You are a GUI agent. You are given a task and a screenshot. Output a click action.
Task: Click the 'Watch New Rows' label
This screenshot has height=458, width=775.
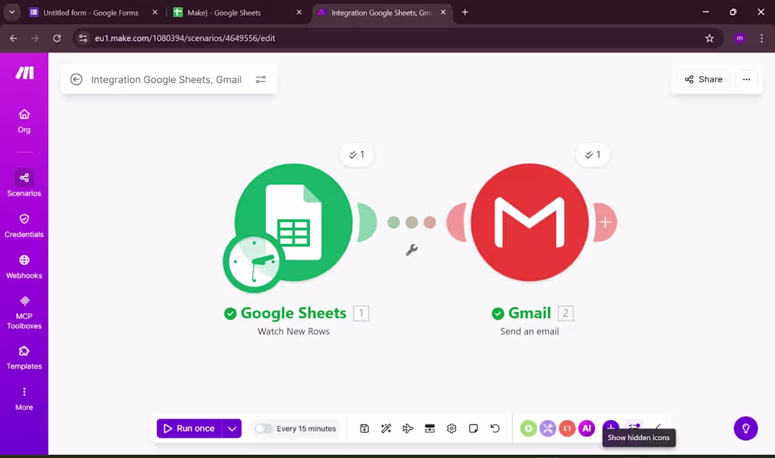(294, 331)
